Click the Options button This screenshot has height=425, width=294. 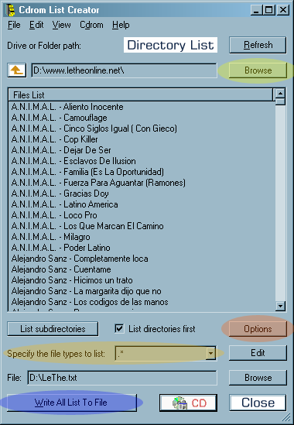(x=258, y=329)
